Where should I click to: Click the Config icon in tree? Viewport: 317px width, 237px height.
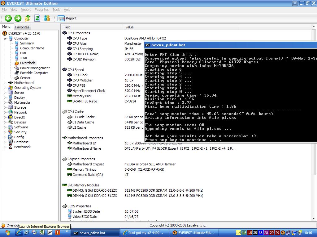click(11, 137)
